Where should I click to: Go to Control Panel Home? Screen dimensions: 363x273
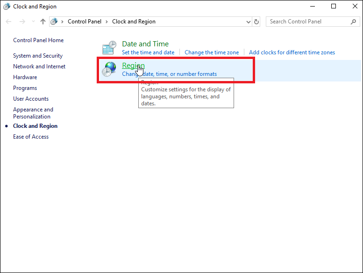pos(38,40)
